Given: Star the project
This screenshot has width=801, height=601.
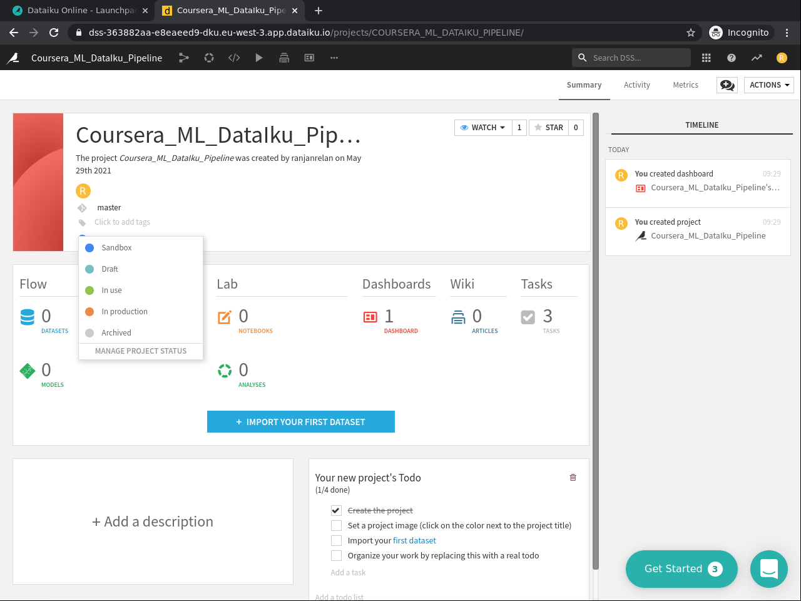Looking at the screenshot, I should [x=549, y=128].
